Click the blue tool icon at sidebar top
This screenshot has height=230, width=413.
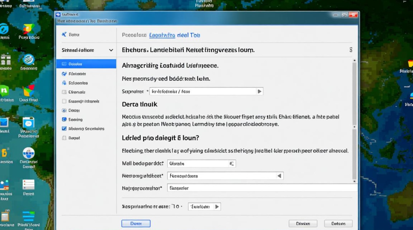click(64, 35)
